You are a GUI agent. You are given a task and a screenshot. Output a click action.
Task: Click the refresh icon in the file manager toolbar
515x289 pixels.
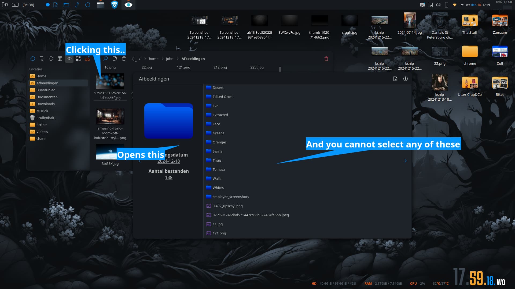click(x=51, y=59)
